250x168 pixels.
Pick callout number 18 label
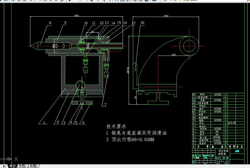point(142,23)
